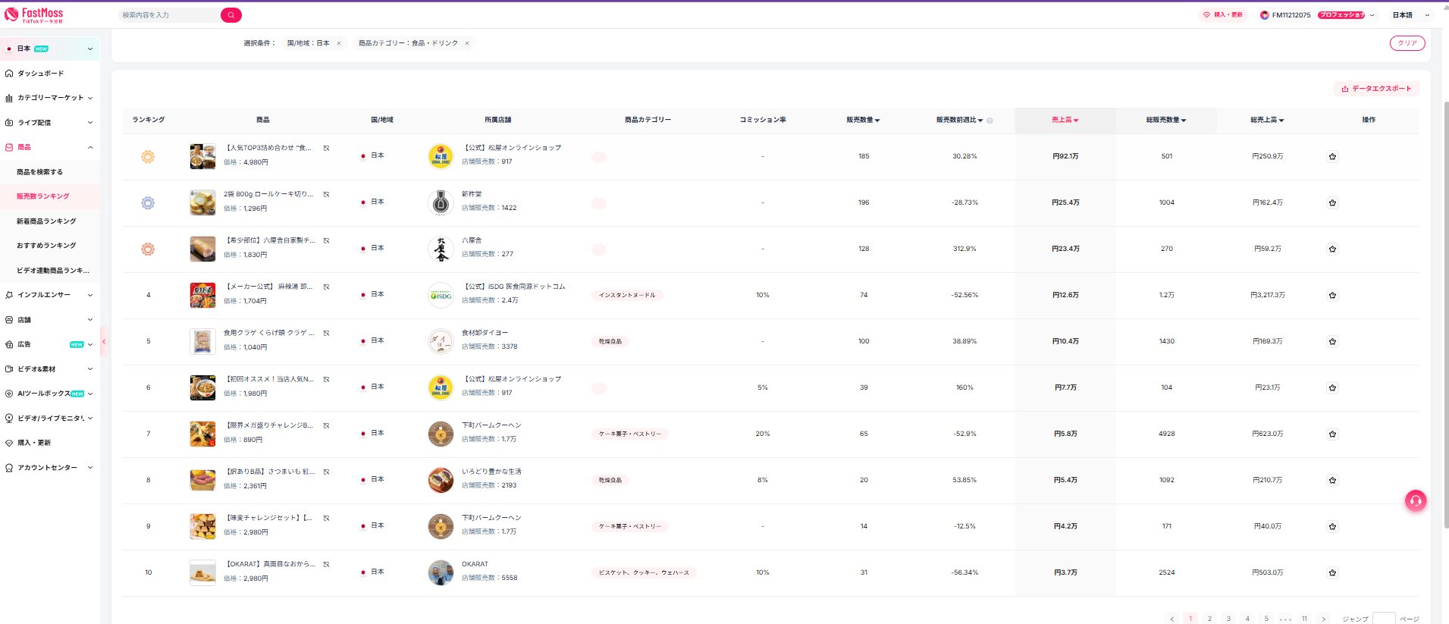Screen dimensions: 1449x624
Task: Click icon beside 2袋 800g ロールケーキ title
Action: point(326,195)
